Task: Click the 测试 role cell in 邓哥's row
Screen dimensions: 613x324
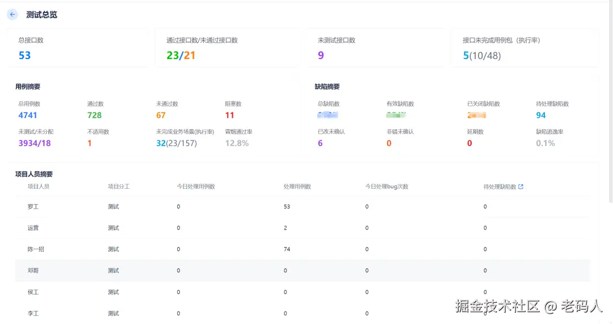Action: tap(114, 271)
